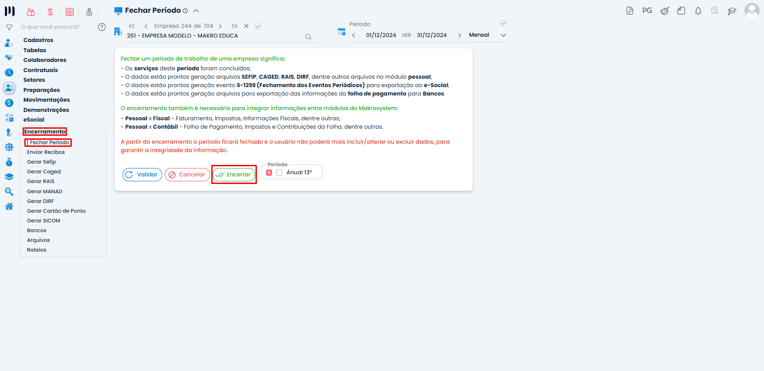Screen dimensions: 764x371
Task: Toggle the Anual 13º checkbox
Action: pos(279,172)
